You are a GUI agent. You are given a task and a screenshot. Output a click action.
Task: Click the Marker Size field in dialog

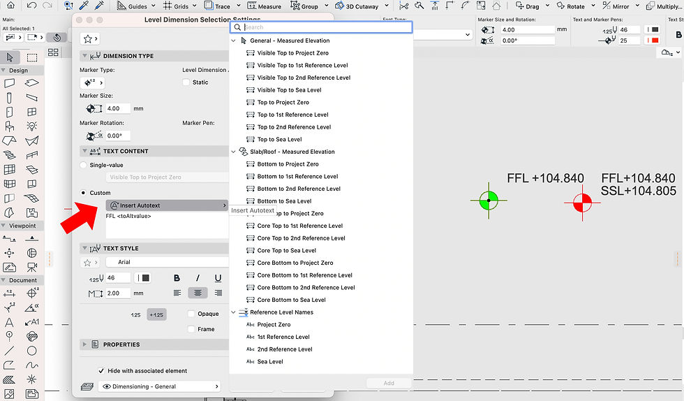pos(118,108)
